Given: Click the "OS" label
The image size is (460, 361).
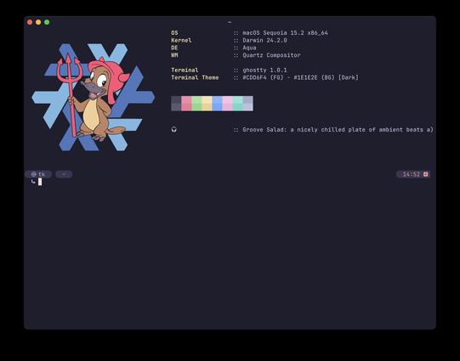Looking at the screenshot, I should (x=174, y=33).
